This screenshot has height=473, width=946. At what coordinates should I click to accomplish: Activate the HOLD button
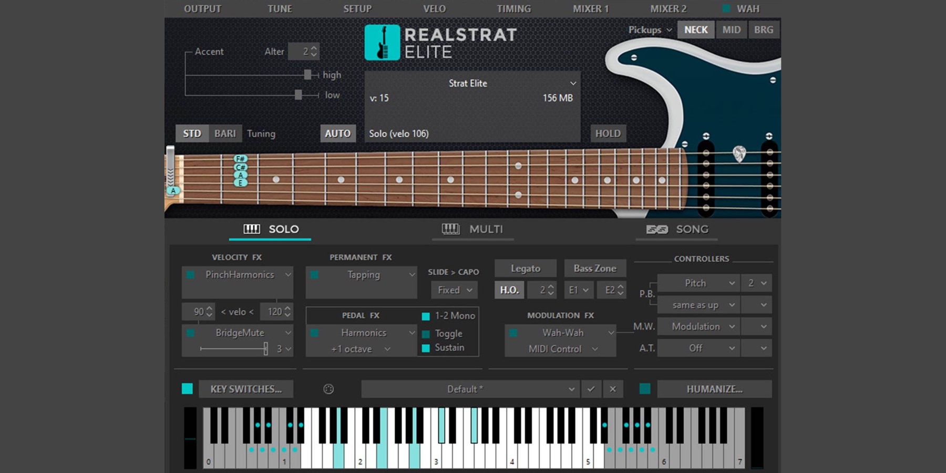[608, 133]
